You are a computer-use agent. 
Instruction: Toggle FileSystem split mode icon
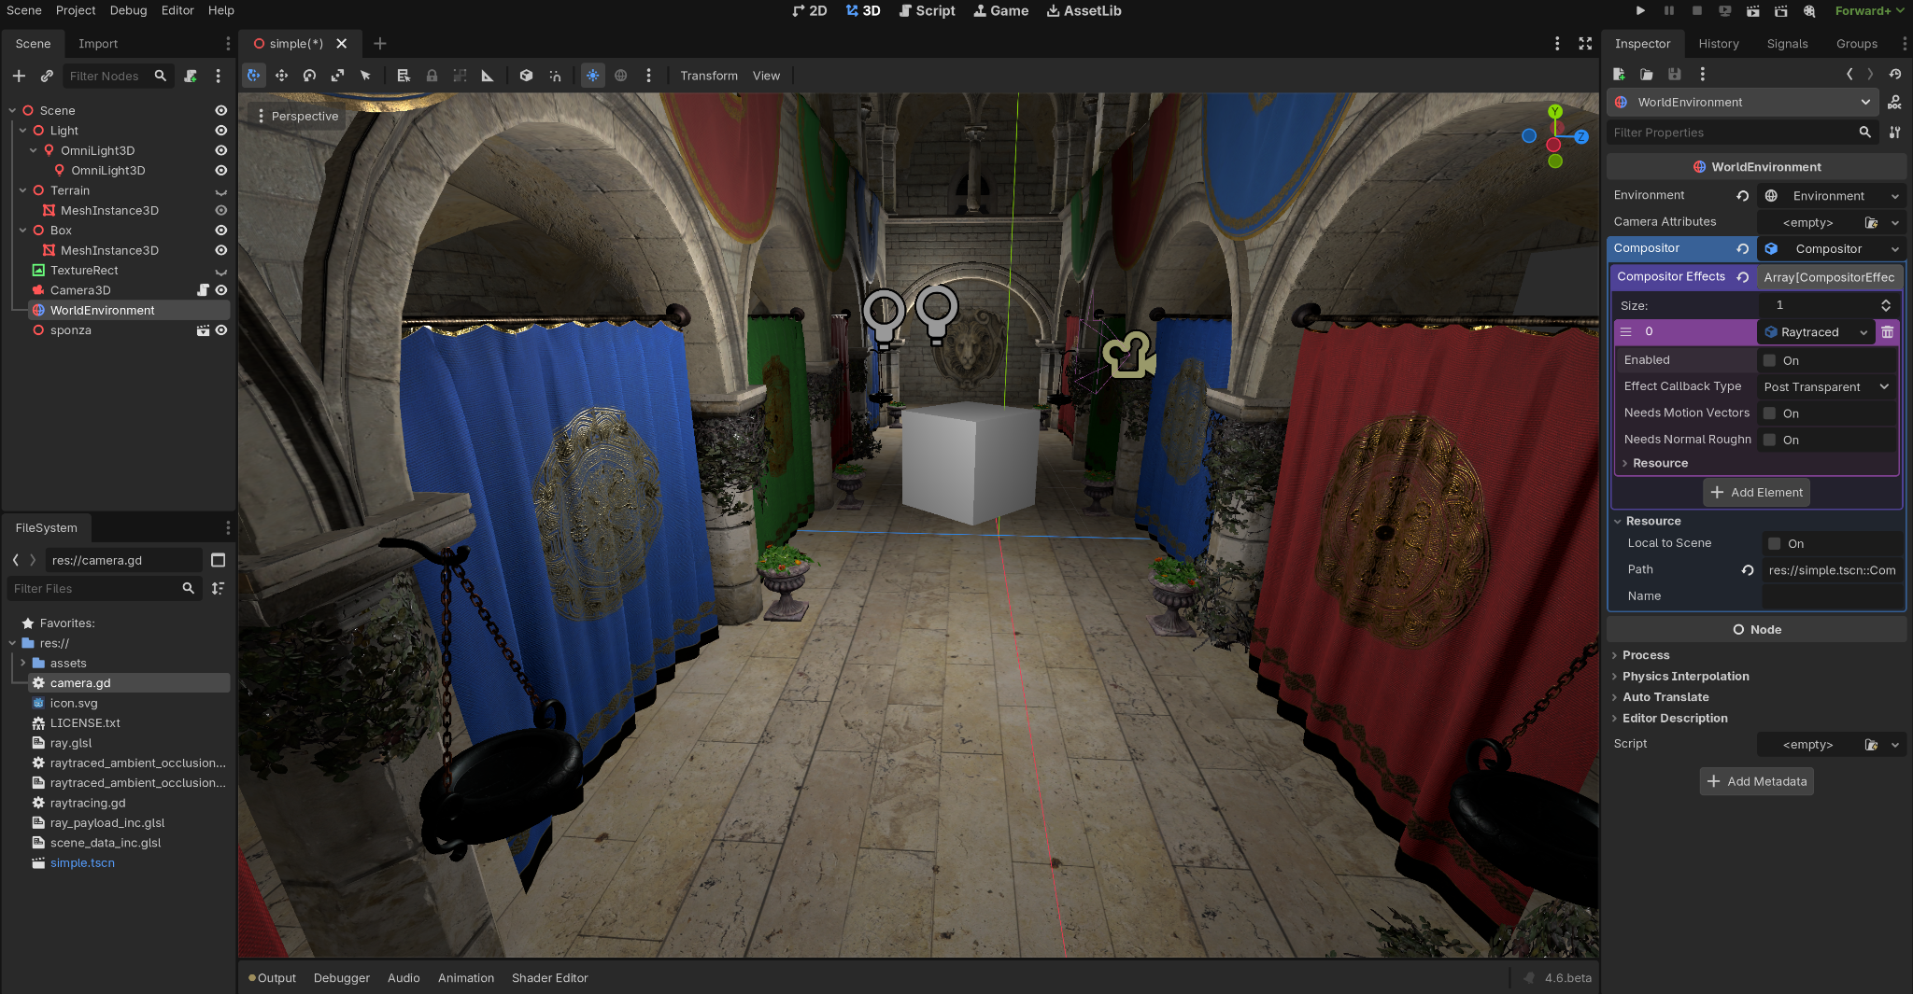(219, 560)
